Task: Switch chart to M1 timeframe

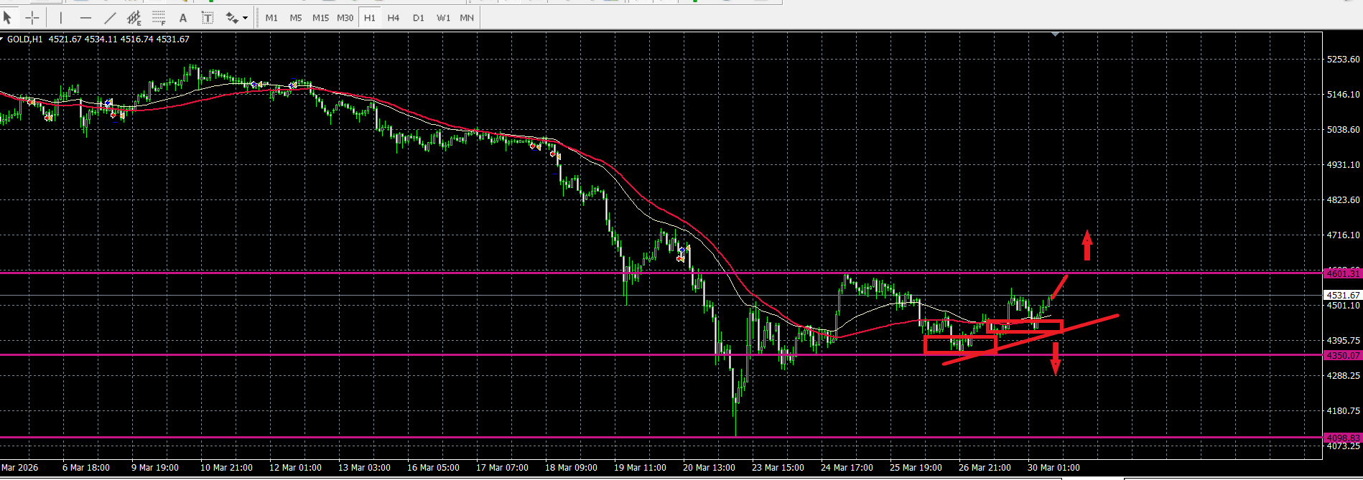Action: point(271,18)
